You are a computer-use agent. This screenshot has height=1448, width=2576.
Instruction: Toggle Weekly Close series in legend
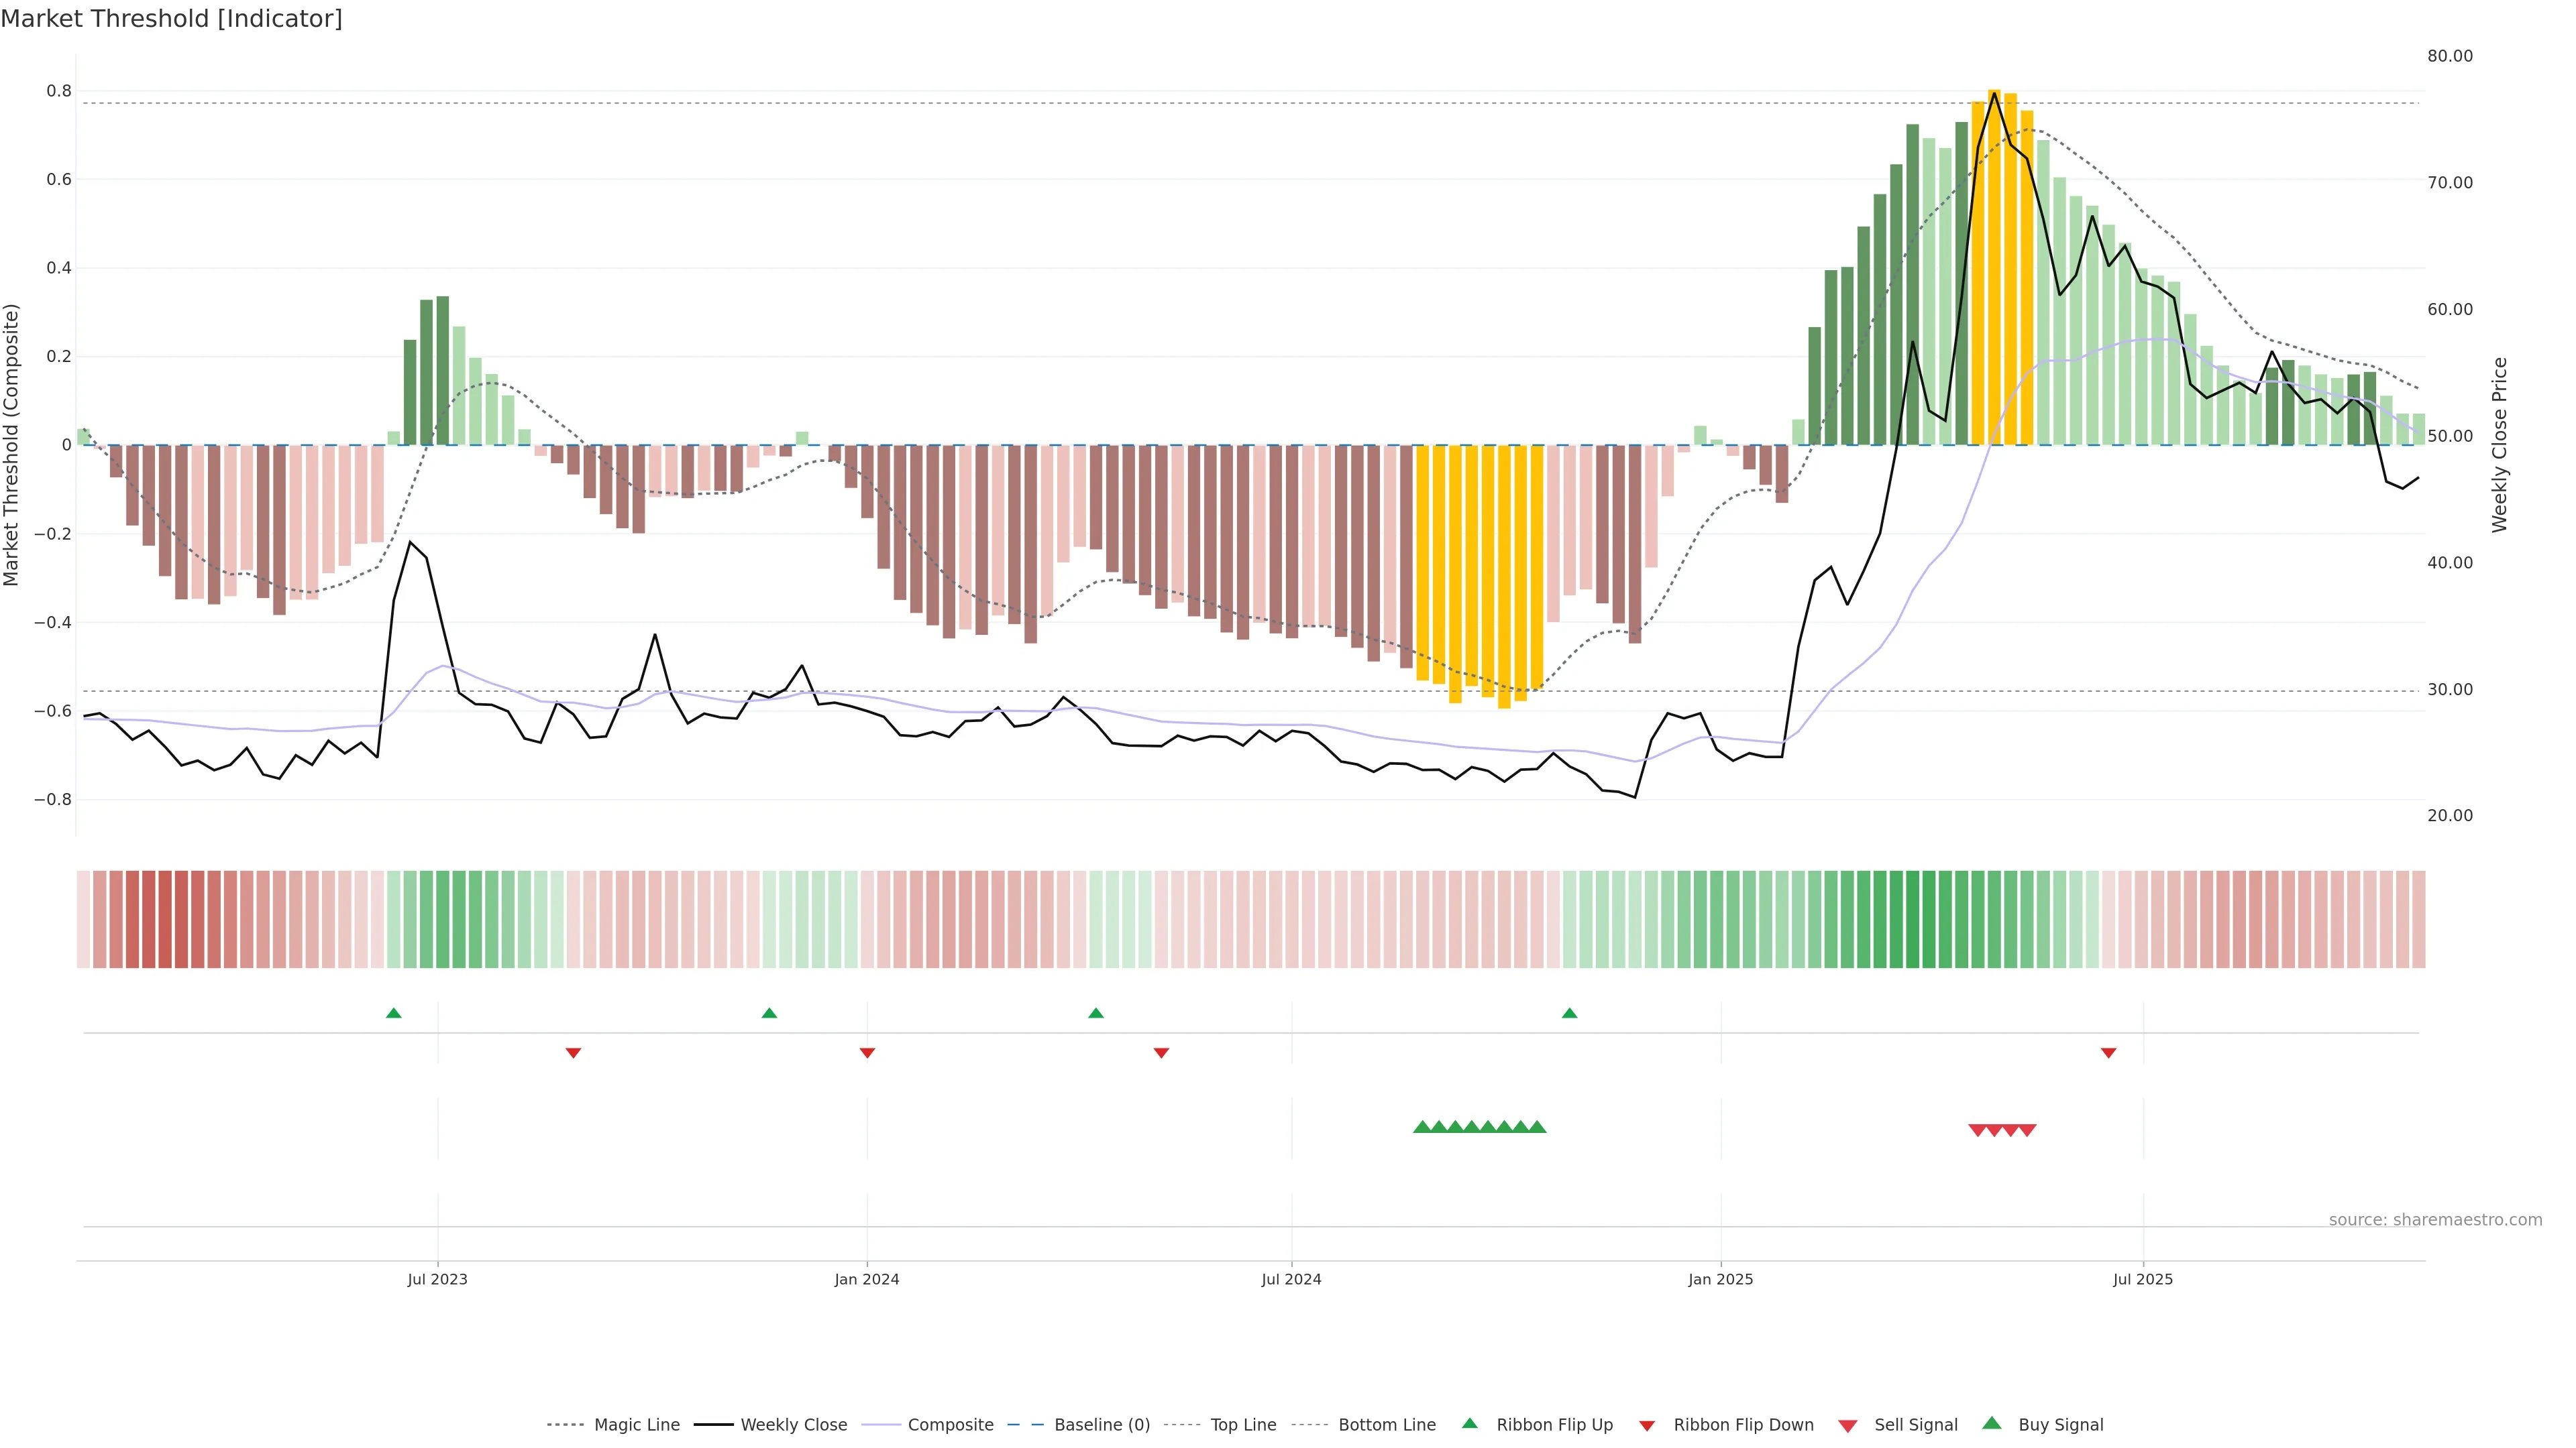coord(793,1425)
